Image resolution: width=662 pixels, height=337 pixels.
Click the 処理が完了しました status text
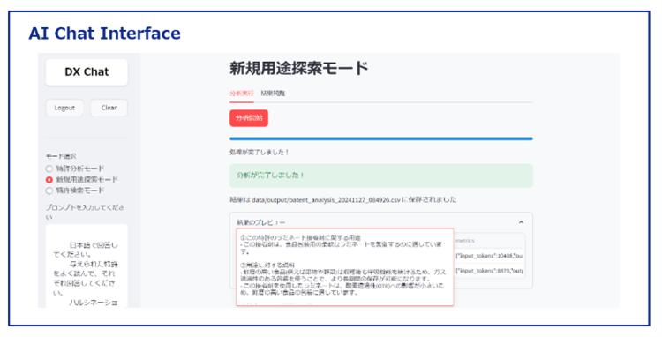coord(259,153)
